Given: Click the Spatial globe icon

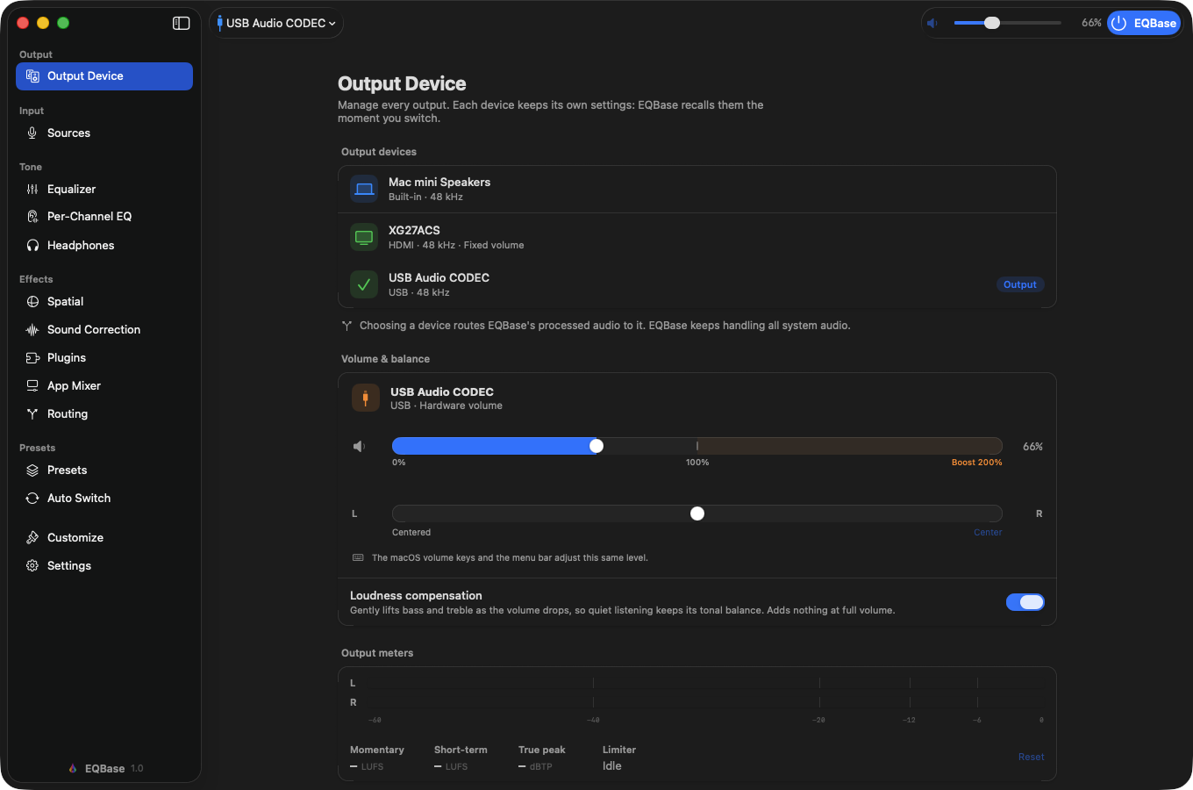Looking at the screenshot, I should (x=32, y=301).
